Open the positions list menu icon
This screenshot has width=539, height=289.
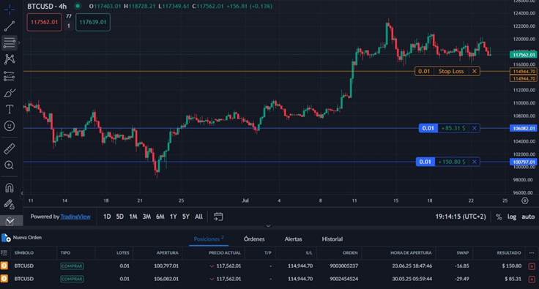click(4, 253)
